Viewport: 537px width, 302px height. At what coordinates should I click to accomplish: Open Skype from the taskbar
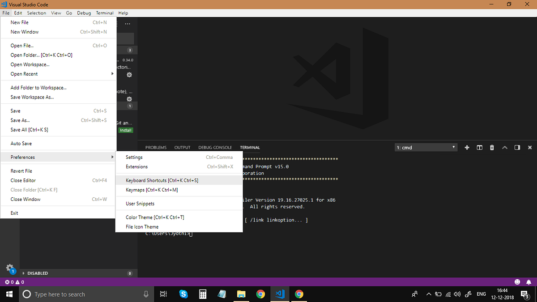point(183,294)
